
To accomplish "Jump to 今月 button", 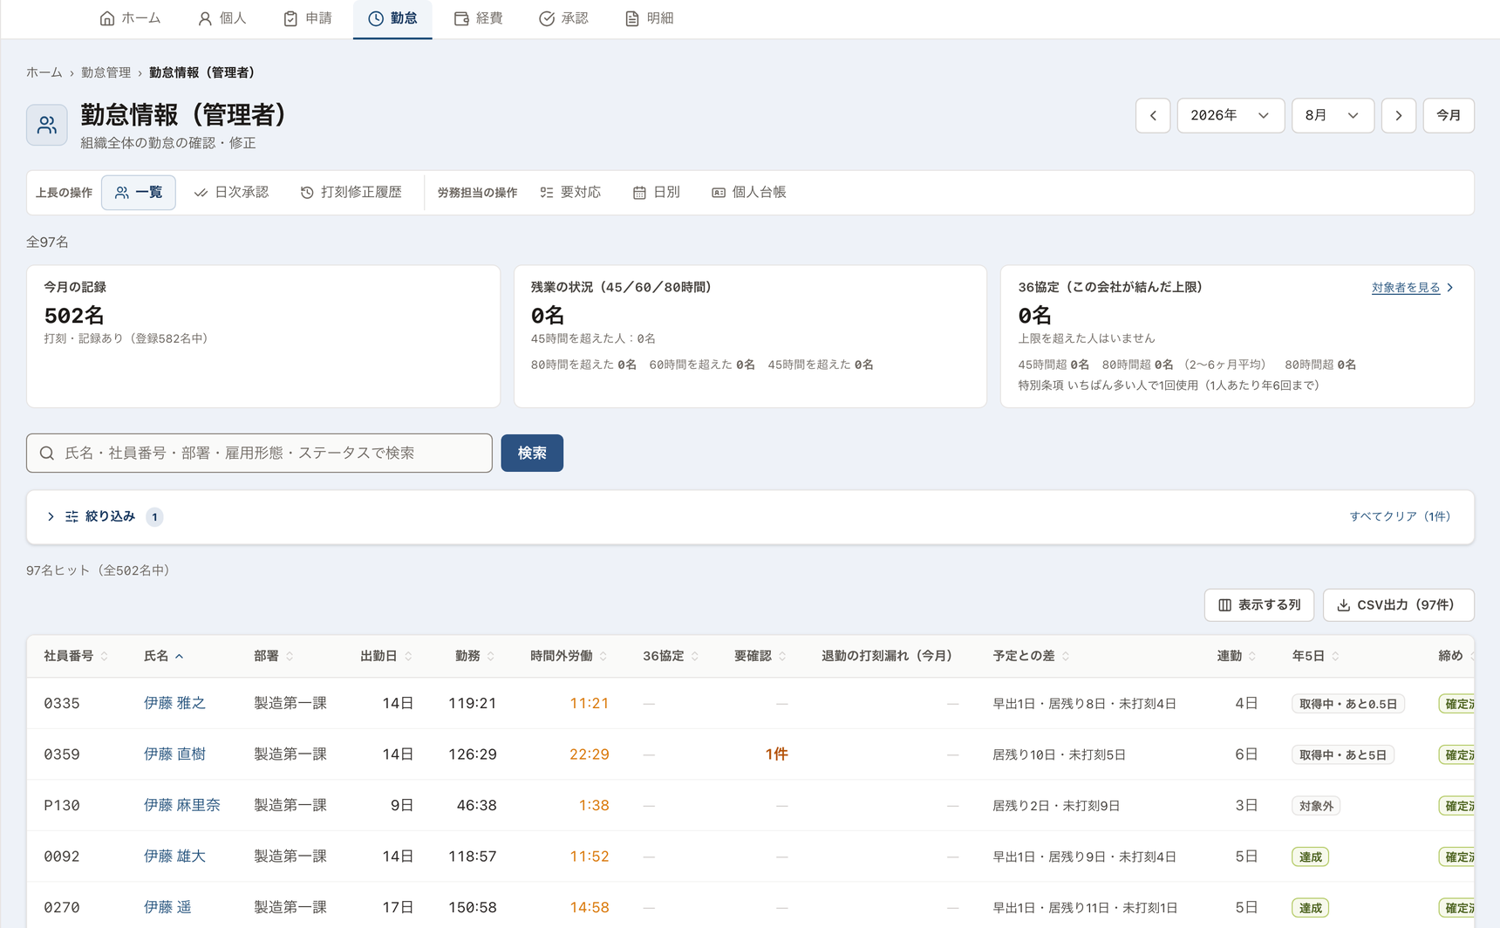I will click(1449, 115).
